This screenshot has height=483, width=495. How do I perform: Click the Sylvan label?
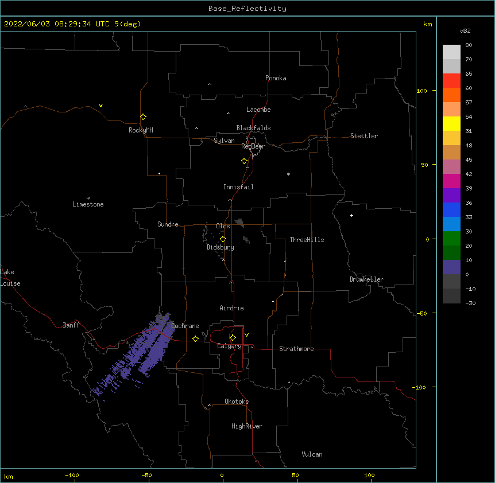pyautogui.click(x=224, y=141)
